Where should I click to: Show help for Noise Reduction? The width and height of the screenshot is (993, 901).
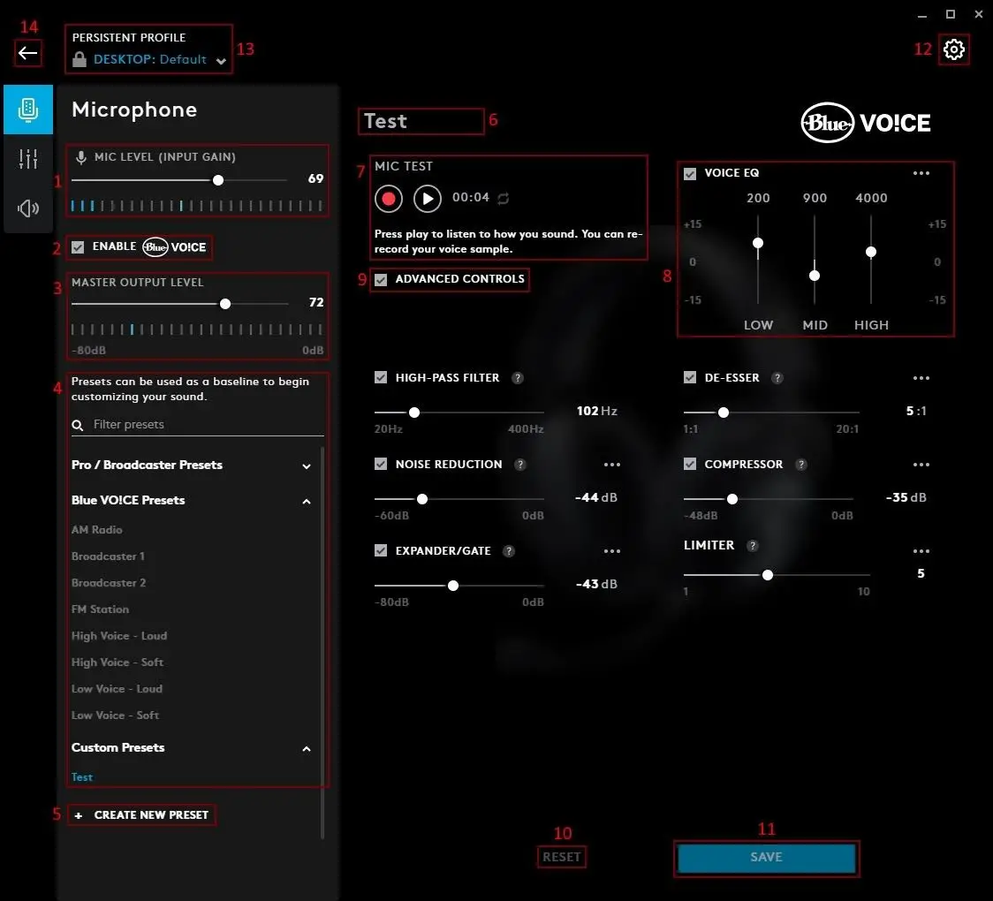(x=520, y=465)
